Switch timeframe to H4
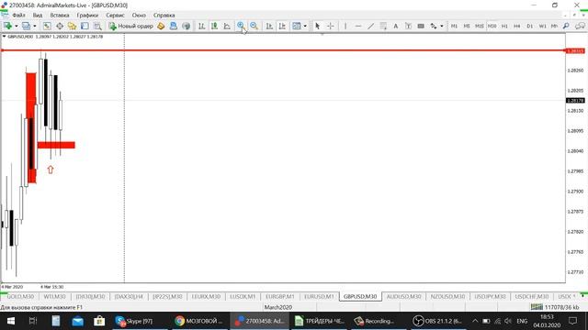 coord(517,26)
